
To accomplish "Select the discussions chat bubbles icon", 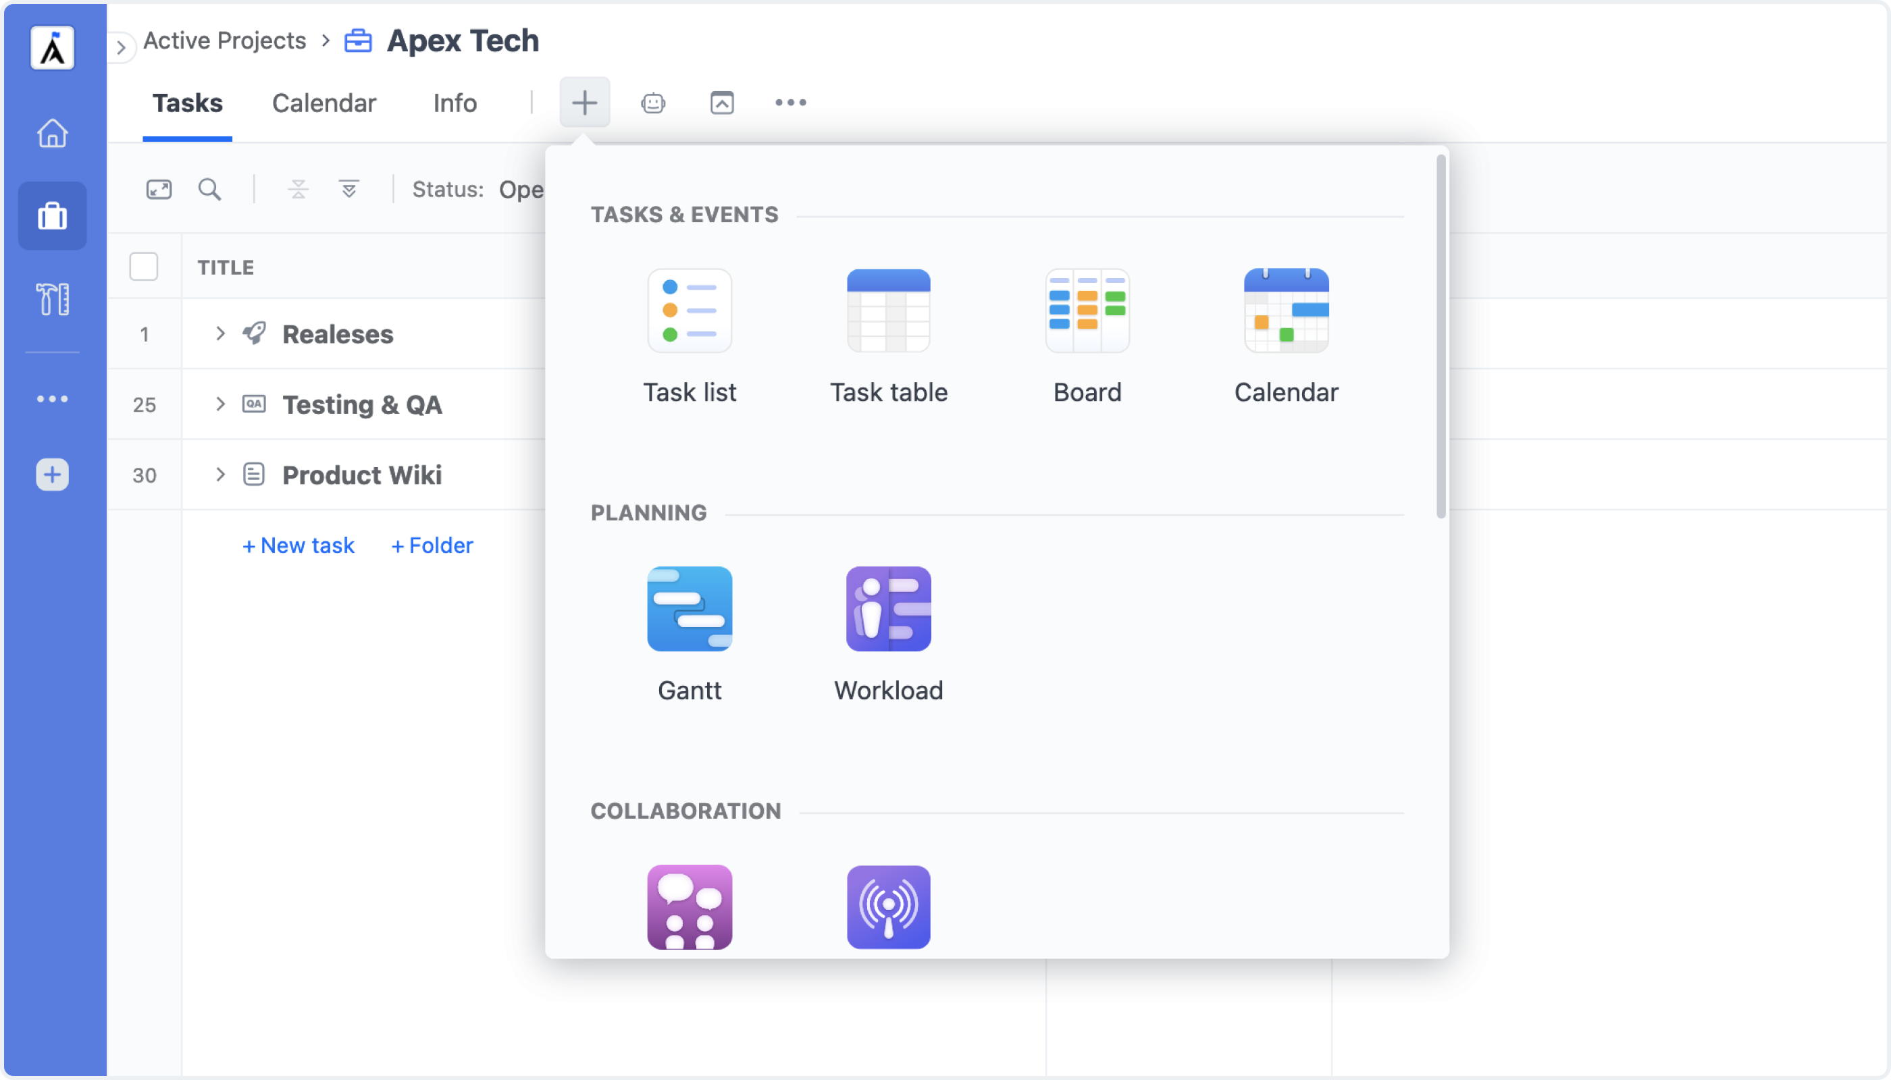I will 690,907.
